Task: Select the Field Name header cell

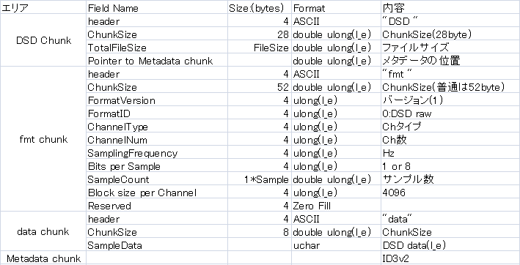Action: pyautogui.click(x=157, y=7)
